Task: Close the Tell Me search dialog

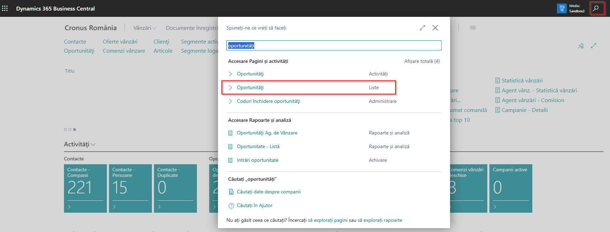Action: [x=435, y=28]
